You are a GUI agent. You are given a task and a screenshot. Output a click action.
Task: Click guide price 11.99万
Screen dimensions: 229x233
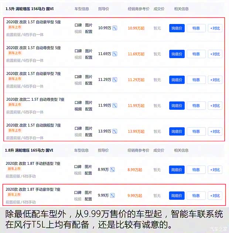[105, 105]
